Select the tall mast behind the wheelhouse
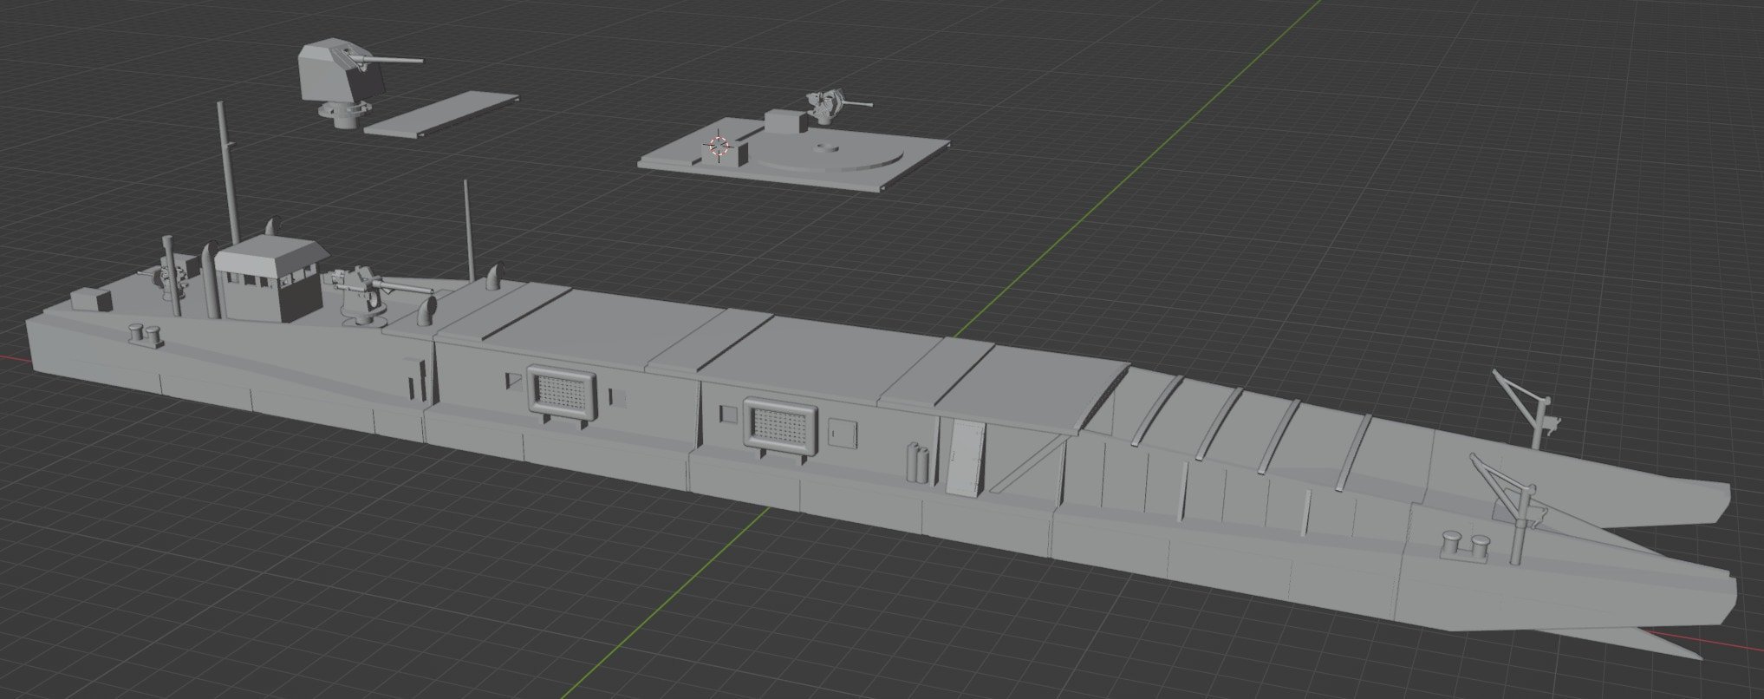Viewport: 1764px width, 699px height. [228, 173]
